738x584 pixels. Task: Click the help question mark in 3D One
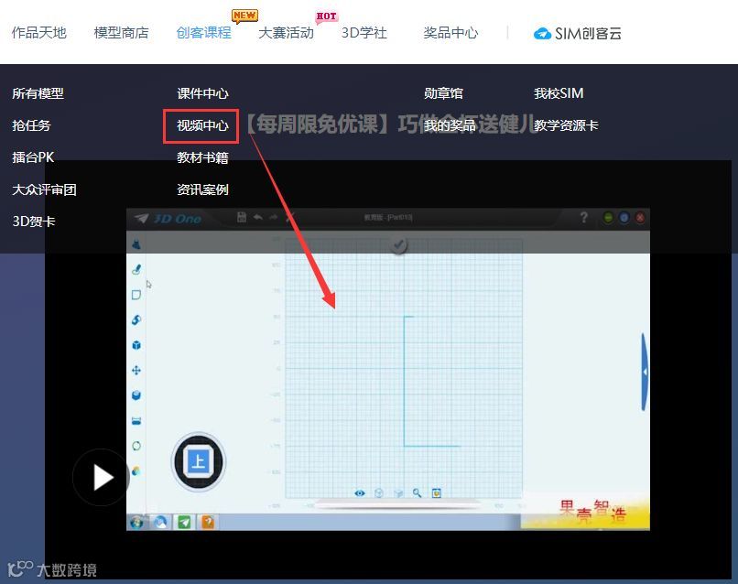click(583, 218)
